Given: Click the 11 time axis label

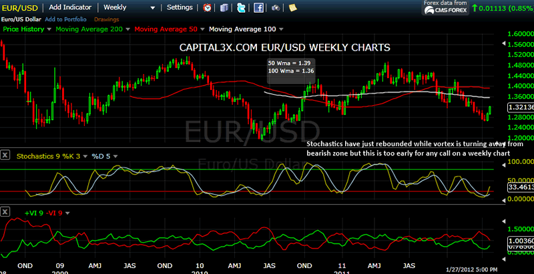Looking at the screenshot, I should pos(342,265).
